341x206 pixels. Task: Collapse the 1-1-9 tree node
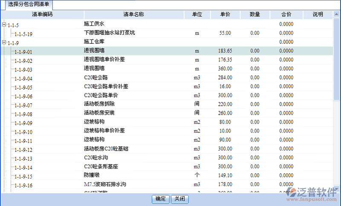(4, 42)
